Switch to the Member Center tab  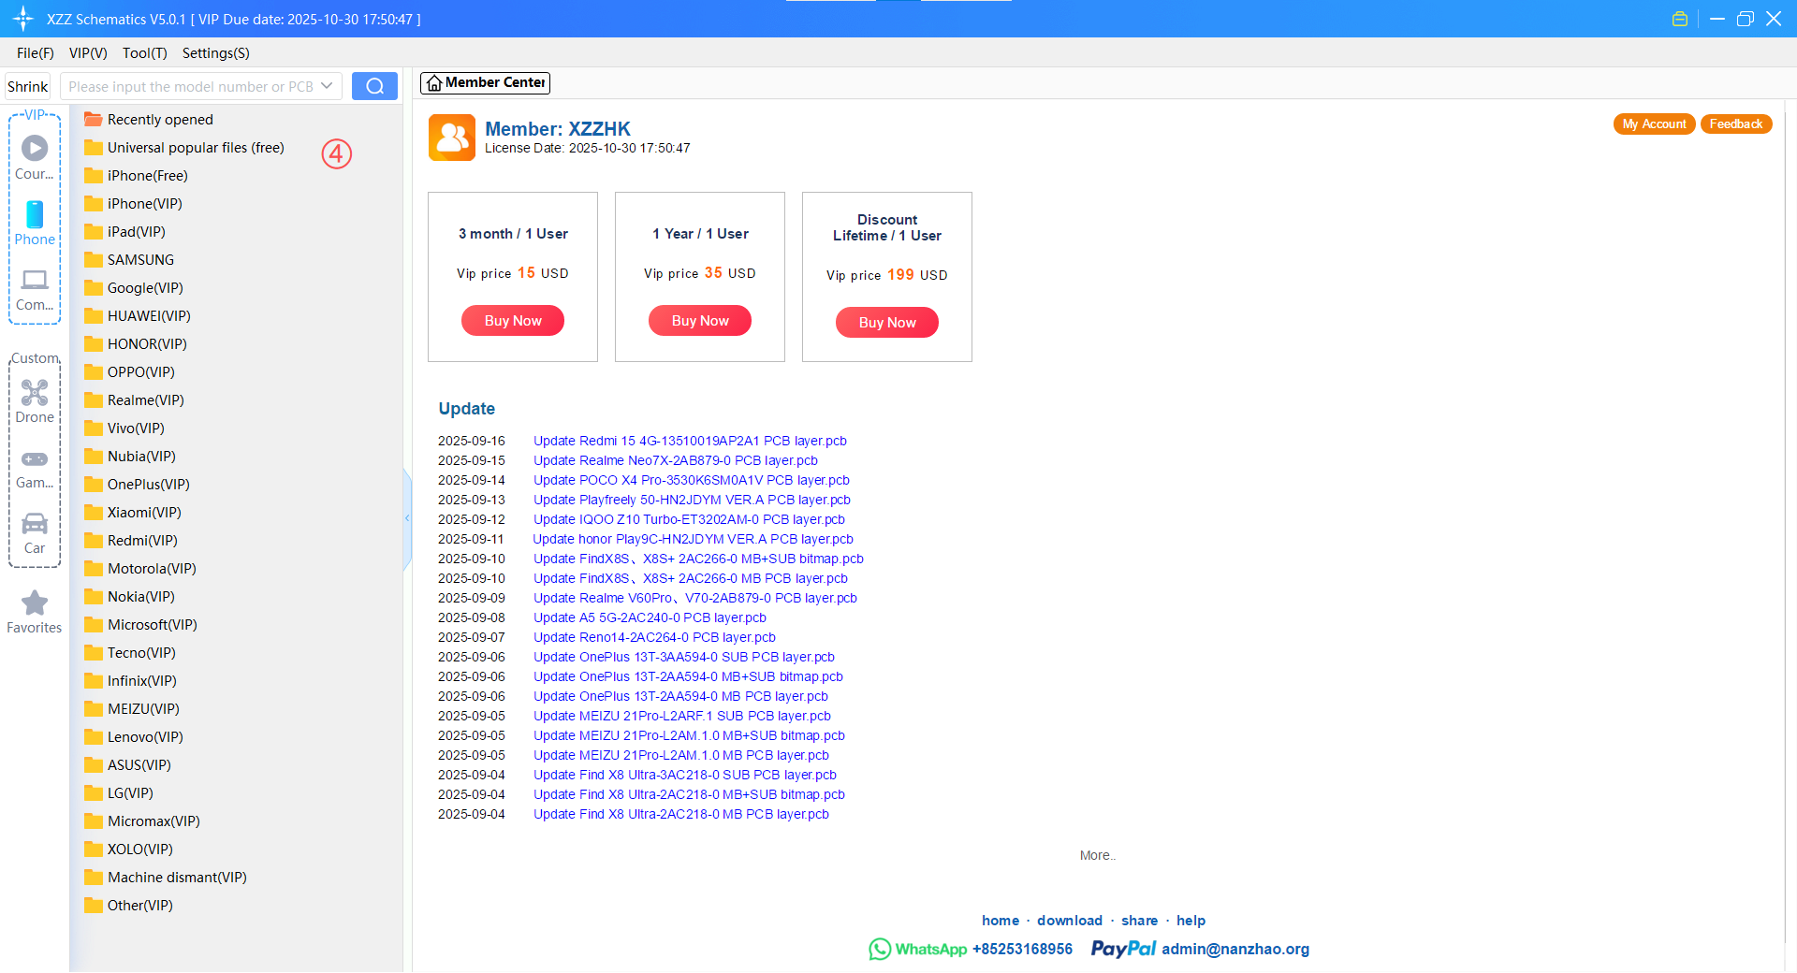(x=485, y=83)
